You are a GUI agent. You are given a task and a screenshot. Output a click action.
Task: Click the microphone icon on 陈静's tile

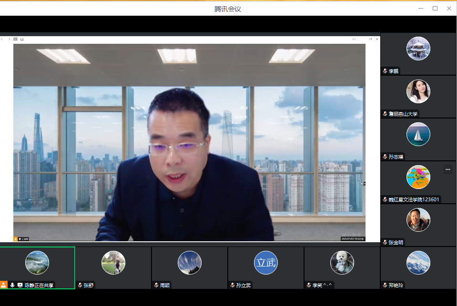tap(12, 285)
